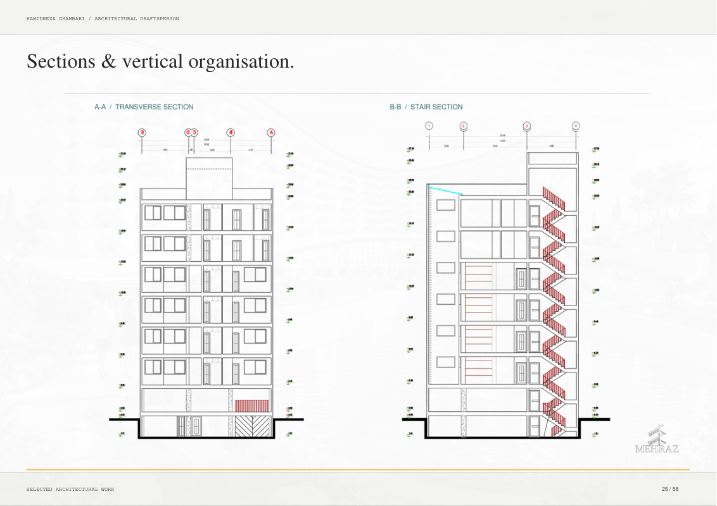The height and width of the screenshot is (506, 717).
Task: Click the MEHRAZ logo
Action: [657, 438]
